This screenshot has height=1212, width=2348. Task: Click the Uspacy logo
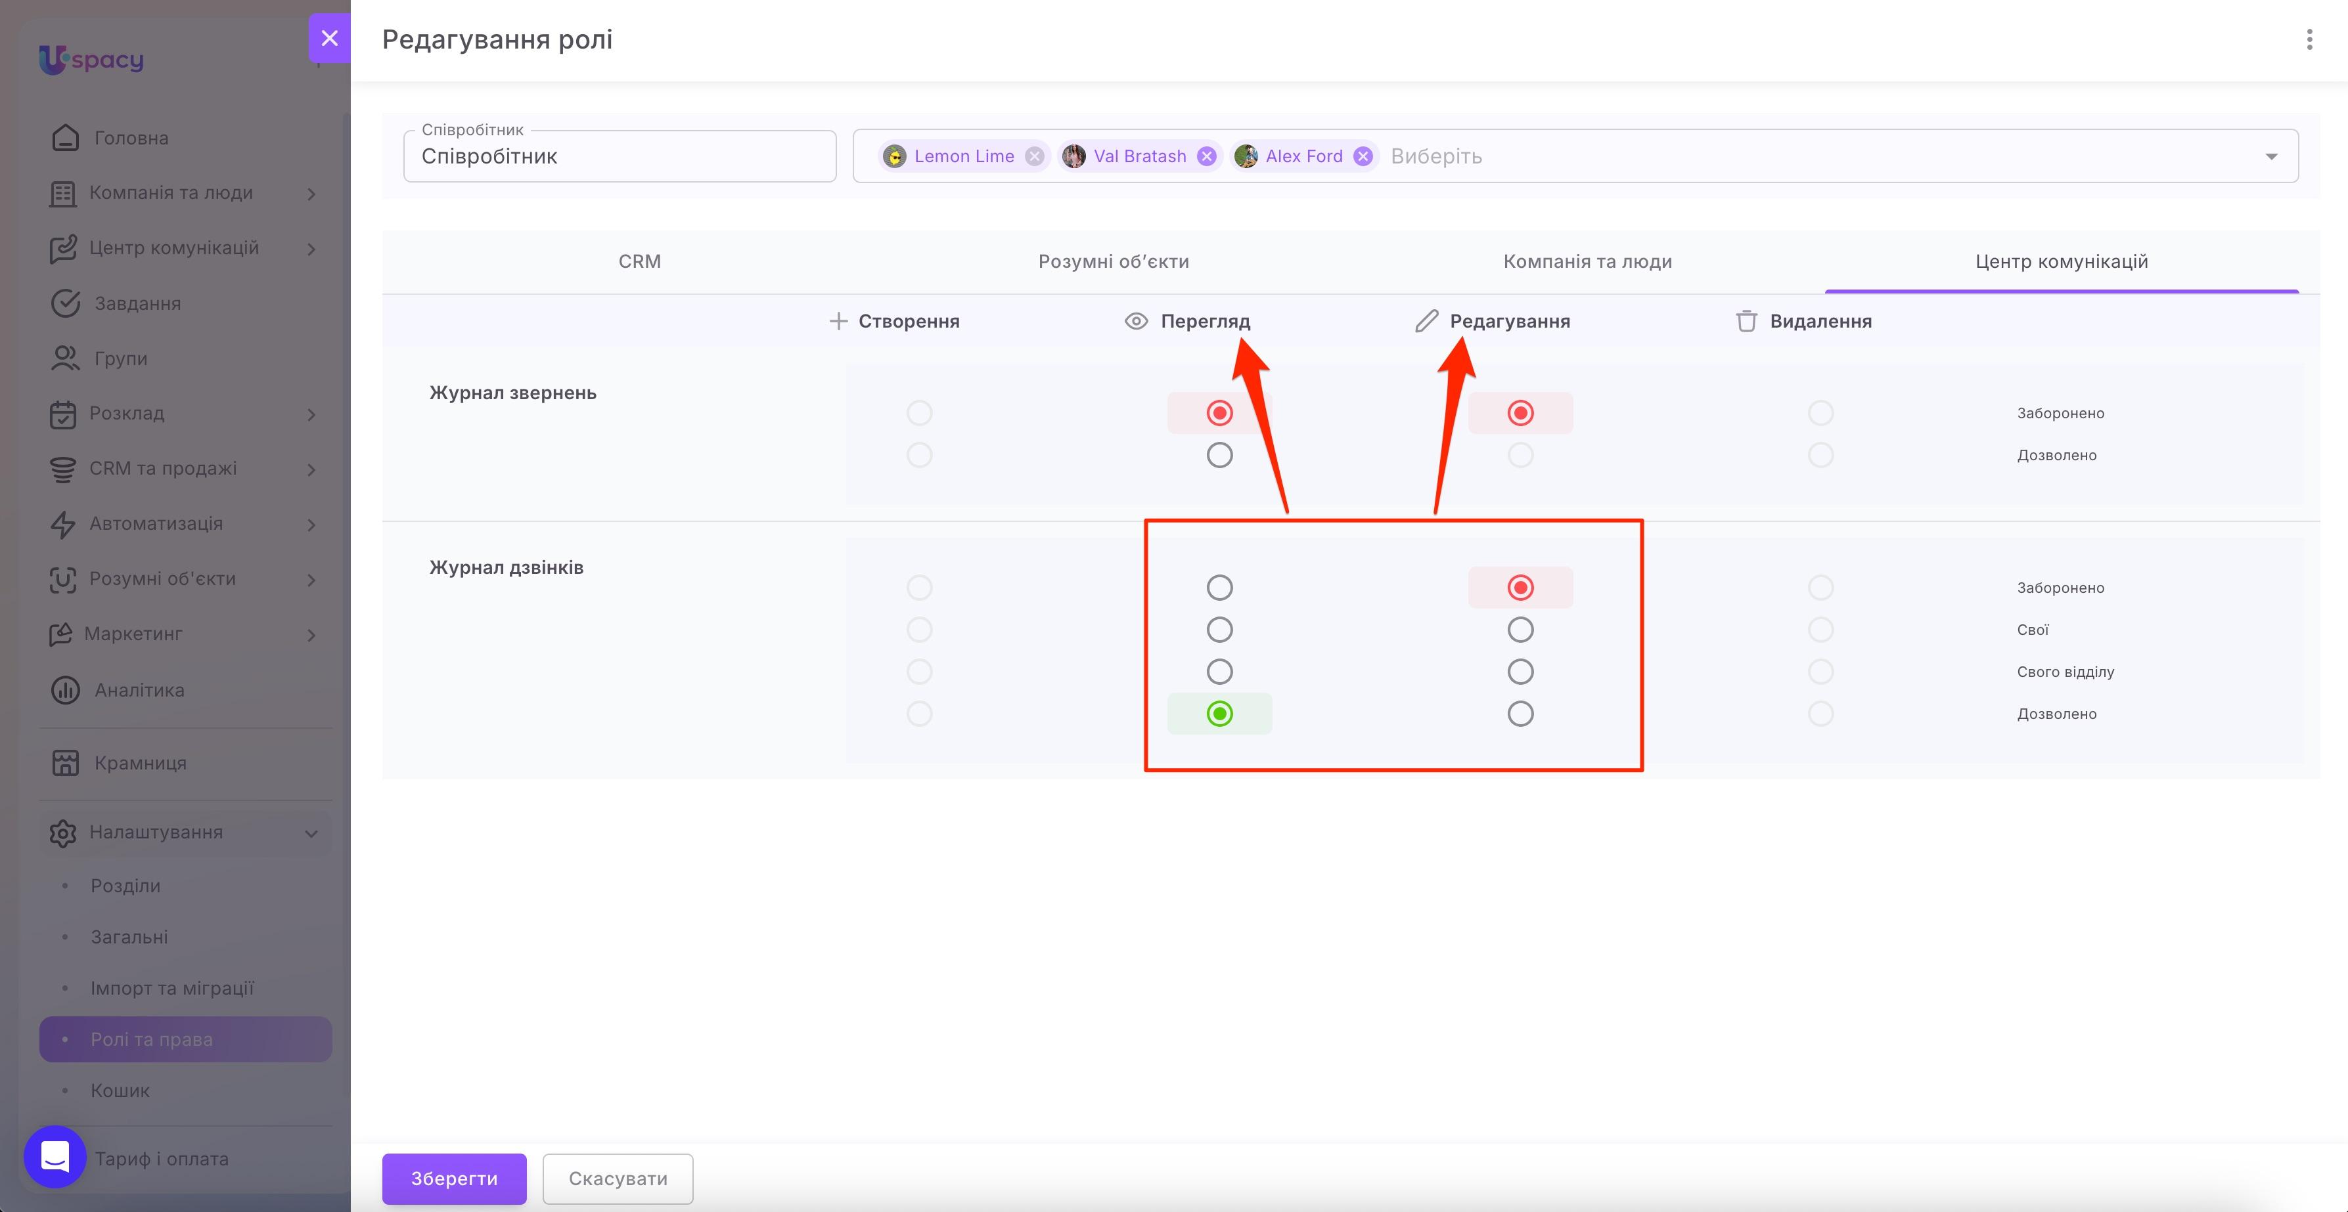91,59
